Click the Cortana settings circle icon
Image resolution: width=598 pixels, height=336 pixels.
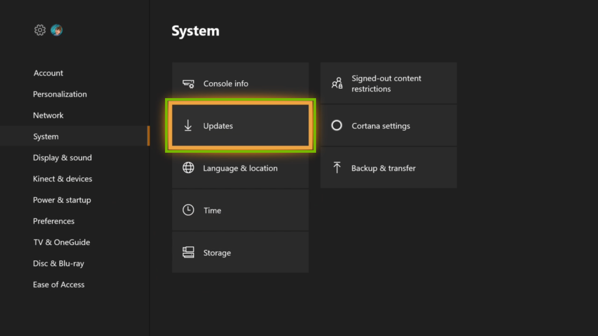tap(337, 125)
